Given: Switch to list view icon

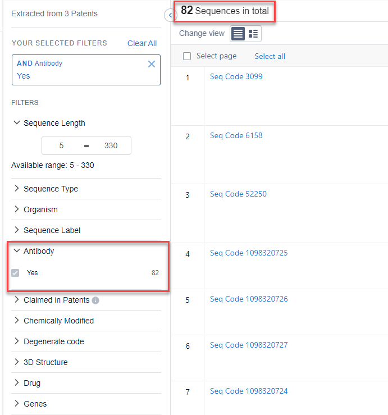Looking at the screenshot, I should 238,34.
